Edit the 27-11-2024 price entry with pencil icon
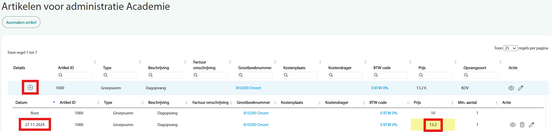 coord(531,125)
